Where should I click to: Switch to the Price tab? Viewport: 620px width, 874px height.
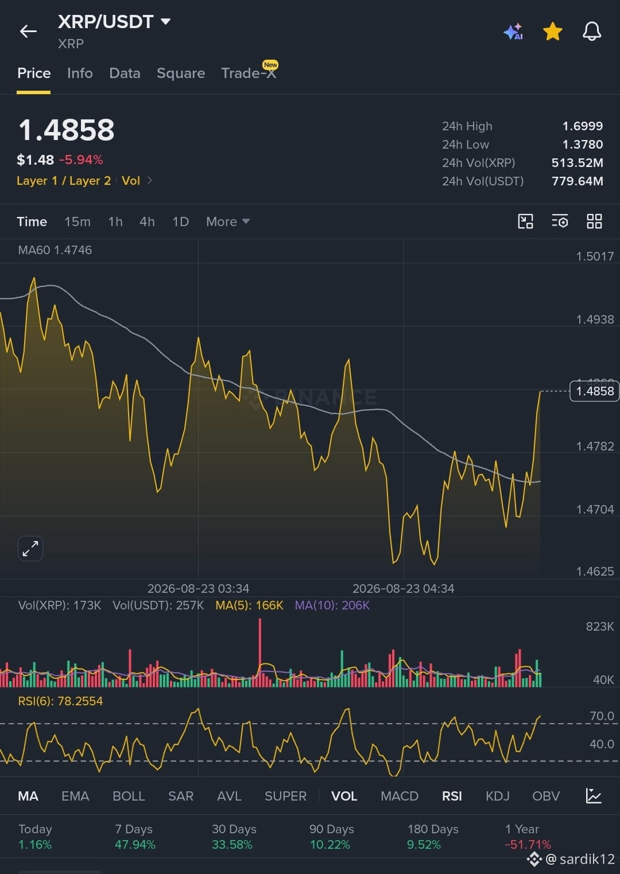click(x=34, y=73)
